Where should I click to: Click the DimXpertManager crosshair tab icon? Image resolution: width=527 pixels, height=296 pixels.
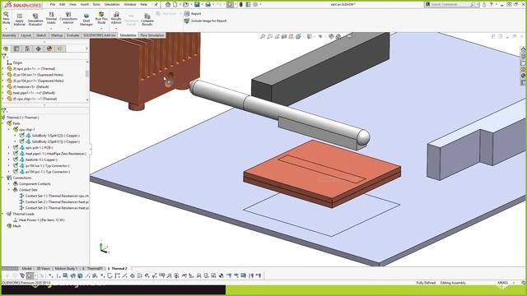pos(39,49)
